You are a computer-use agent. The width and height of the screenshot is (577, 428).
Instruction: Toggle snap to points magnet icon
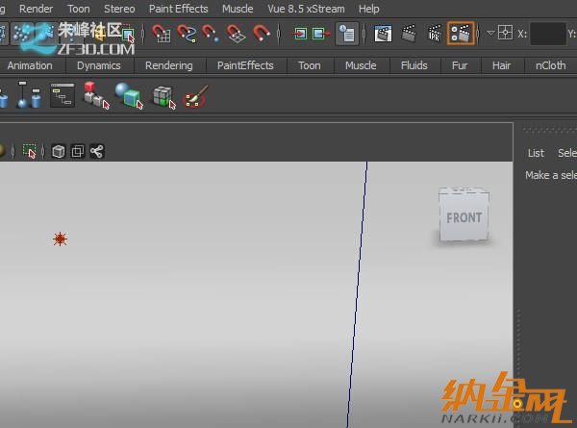pyautogui.click(x=211, y=34)
